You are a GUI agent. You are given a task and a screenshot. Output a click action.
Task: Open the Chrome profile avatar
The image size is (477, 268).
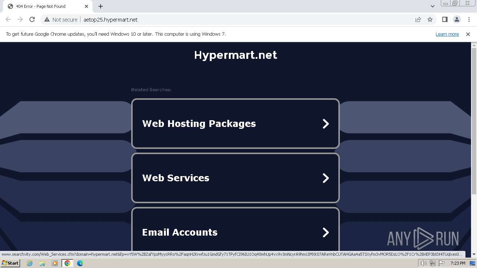click(x=457, y=20)
